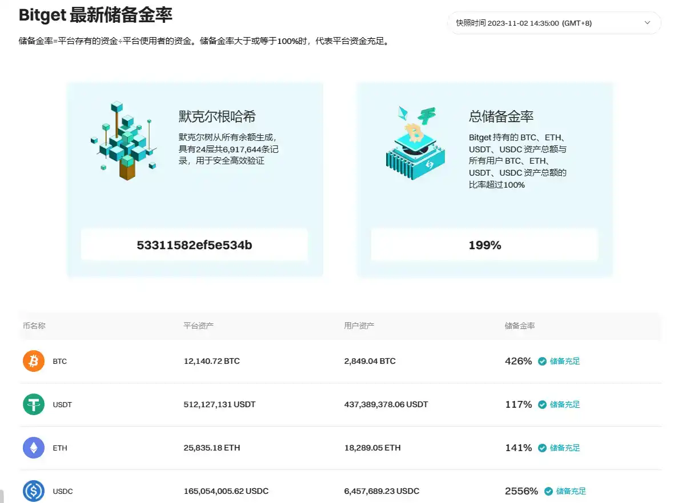Click the blue USDC coin icon
This screenshot has height=503, width=674.
[x=34, y=491]
